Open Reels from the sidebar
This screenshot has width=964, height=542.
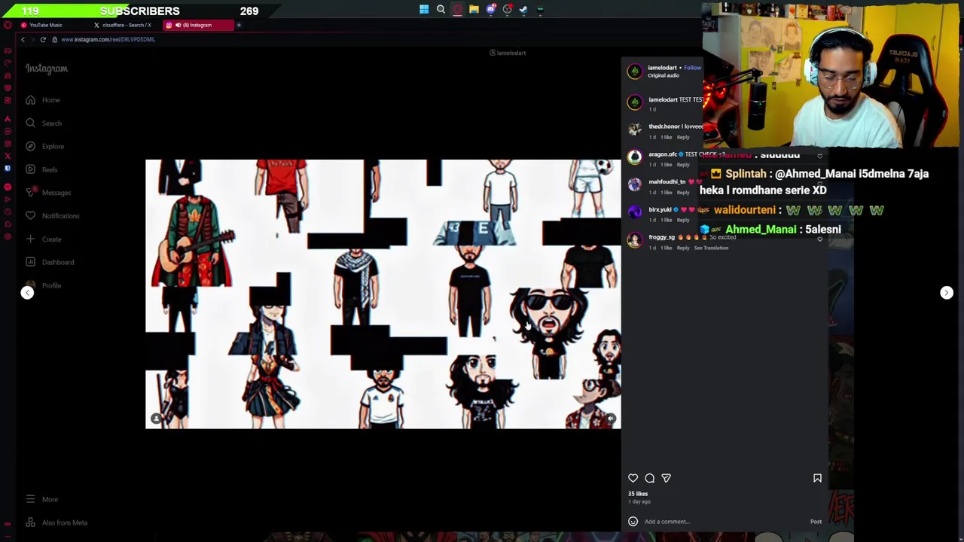41,169
